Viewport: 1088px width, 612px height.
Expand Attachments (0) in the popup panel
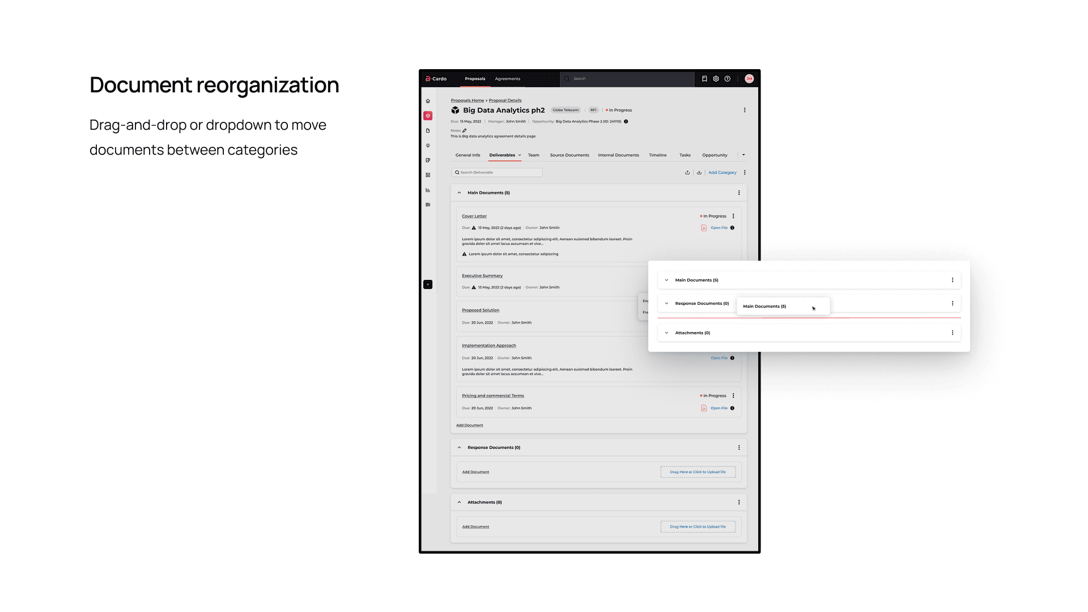click(666, 333)
